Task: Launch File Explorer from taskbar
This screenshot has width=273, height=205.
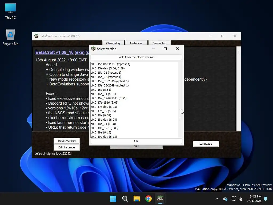Action: 137,199
